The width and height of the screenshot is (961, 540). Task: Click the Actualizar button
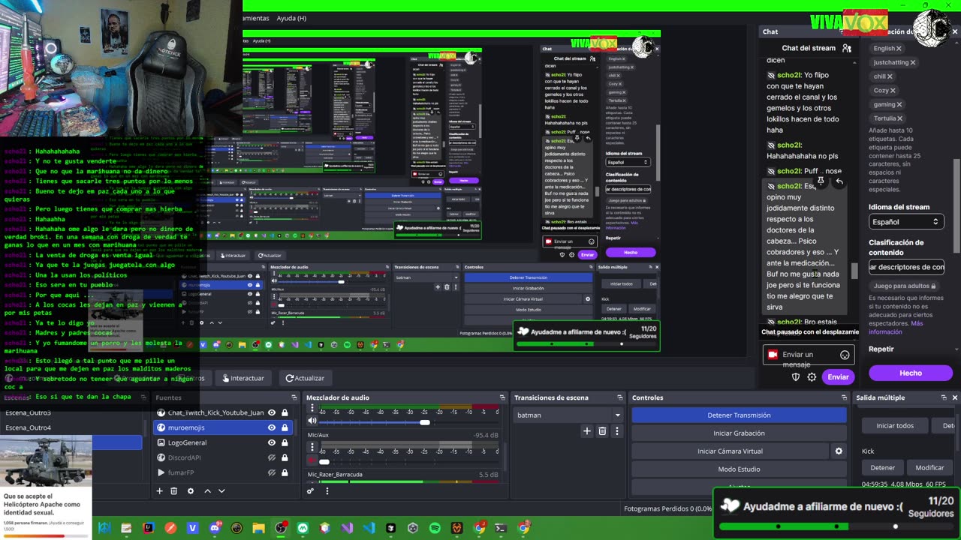305,378
